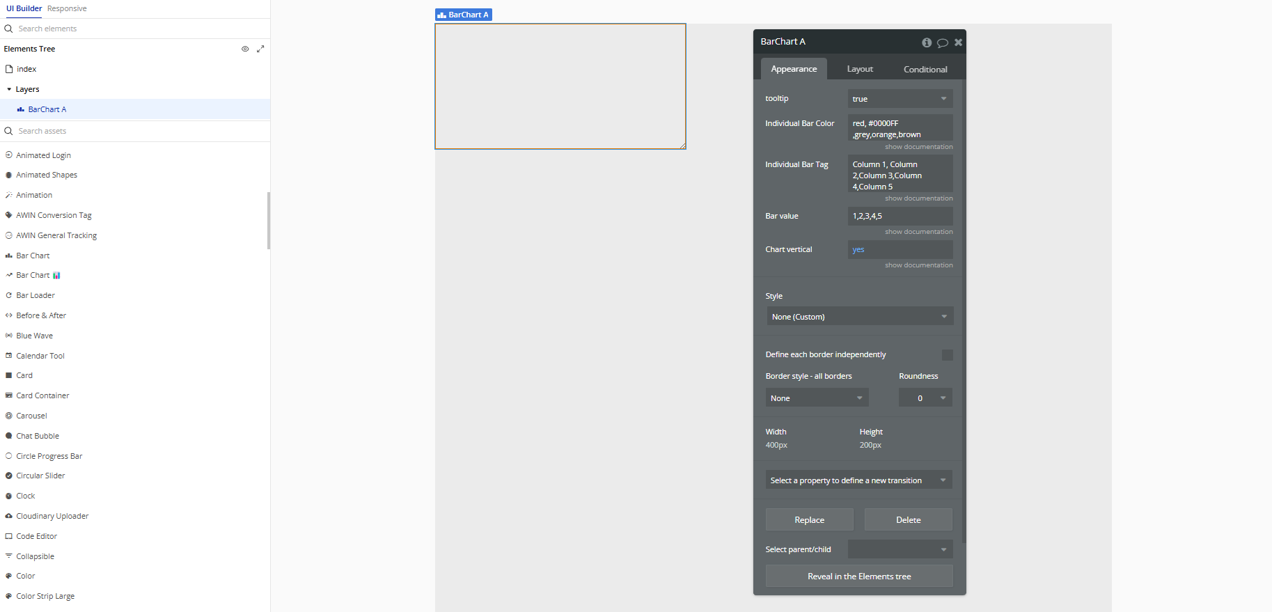Select the Color element icon
This screenshot has height=612, width=1272.
click(9, 576)
